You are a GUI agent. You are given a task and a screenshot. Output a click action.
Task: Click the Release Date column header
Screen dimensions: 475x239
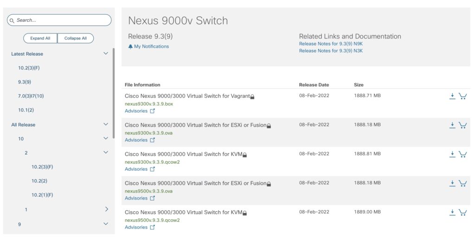point(314,85)
